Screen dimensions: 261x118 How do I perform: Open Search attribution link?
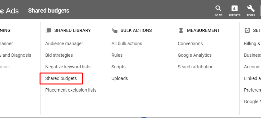point(196,67)
